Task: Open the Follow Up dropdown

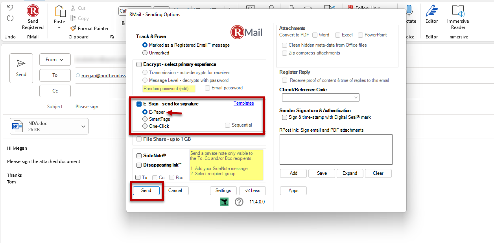Action: pos(365,7)
